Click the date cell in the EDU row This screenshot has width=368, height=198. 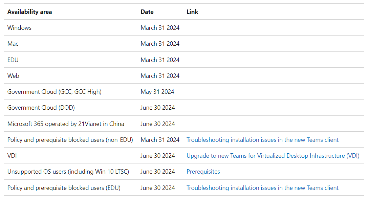coord(160,60)
